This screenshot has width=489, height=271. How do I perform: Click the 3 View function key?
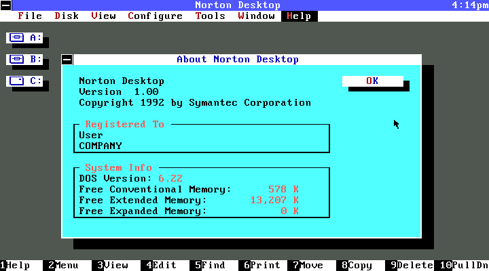point(113,266)
